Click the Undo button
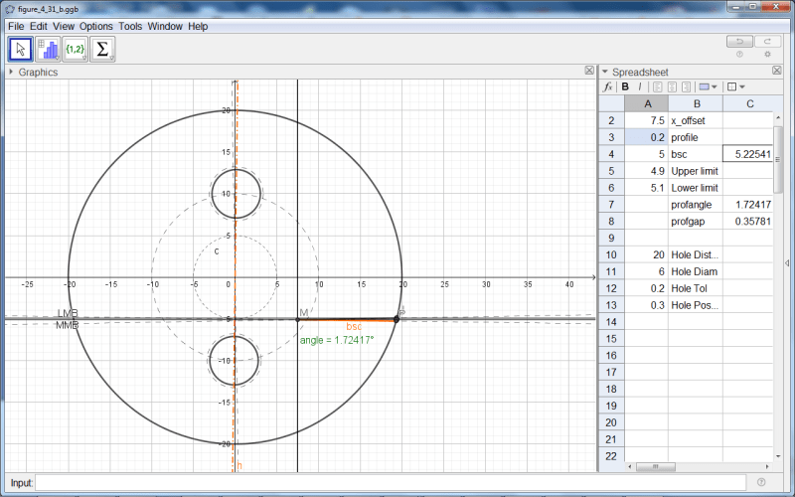This screenshot has height=497, width=795. point(739,42)
